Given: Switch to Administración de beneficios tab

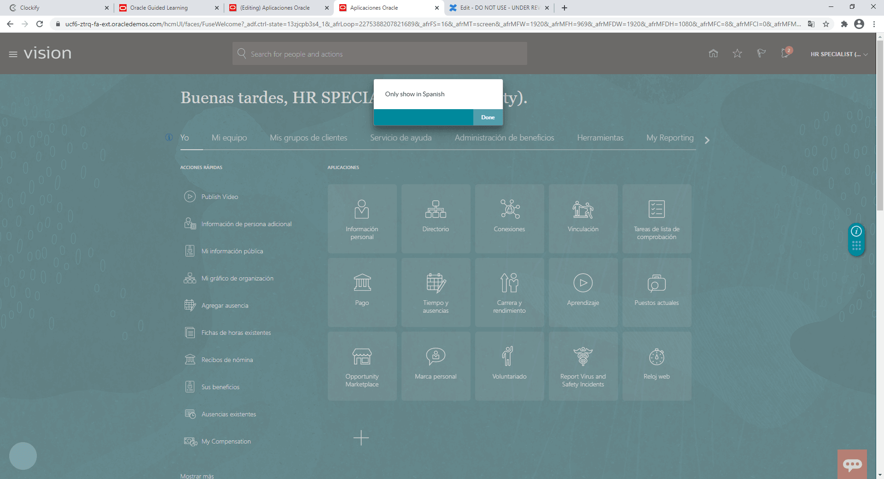Looking at the screenshot, I should [x=505, y=138].
